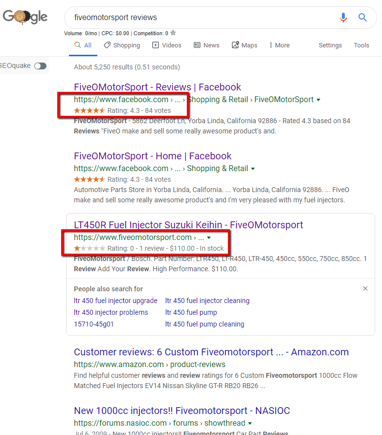Click the related search "ltr 450 fuel pump"
This screenshot has height=435, width=382.
point(191,312)
